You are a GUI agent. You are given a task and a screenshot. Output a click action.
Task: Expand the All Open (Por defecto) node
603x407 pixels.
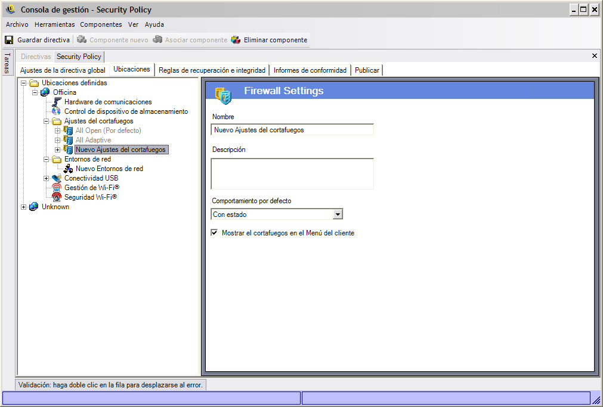point(57,131)
